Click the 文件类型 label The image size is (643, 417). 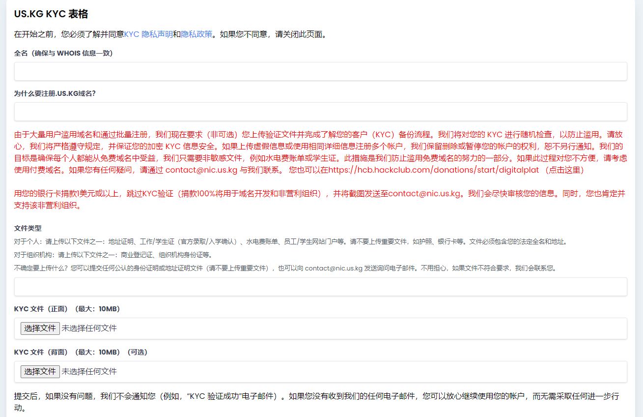tap(28, 228)
